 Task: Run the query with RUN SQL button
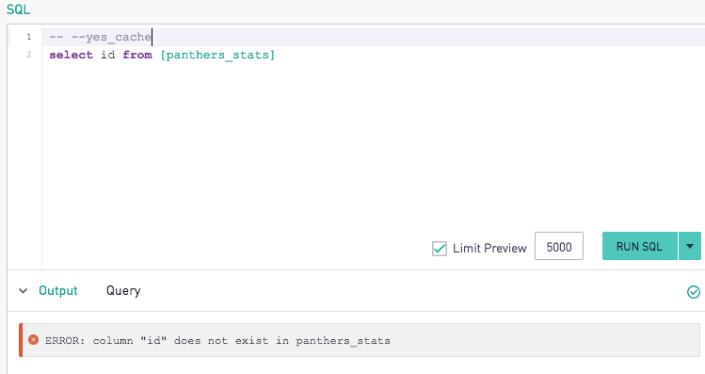tap(639, 246)
